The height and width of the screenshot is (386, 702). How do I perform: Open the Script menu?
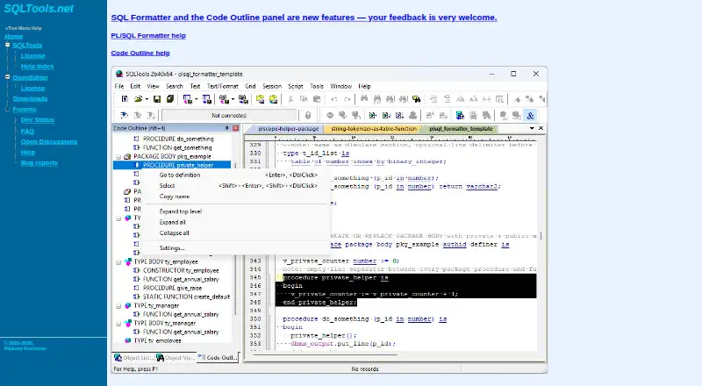pos(296,86)
